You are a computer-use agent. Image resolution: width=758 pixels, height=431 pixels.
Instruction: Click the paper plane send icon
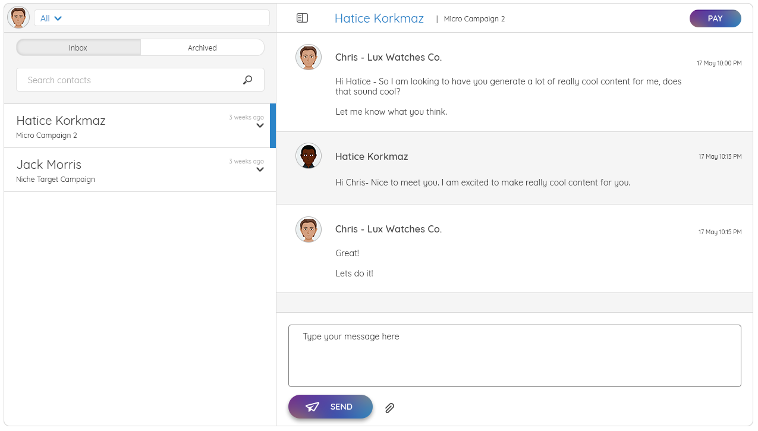point(313,407)
